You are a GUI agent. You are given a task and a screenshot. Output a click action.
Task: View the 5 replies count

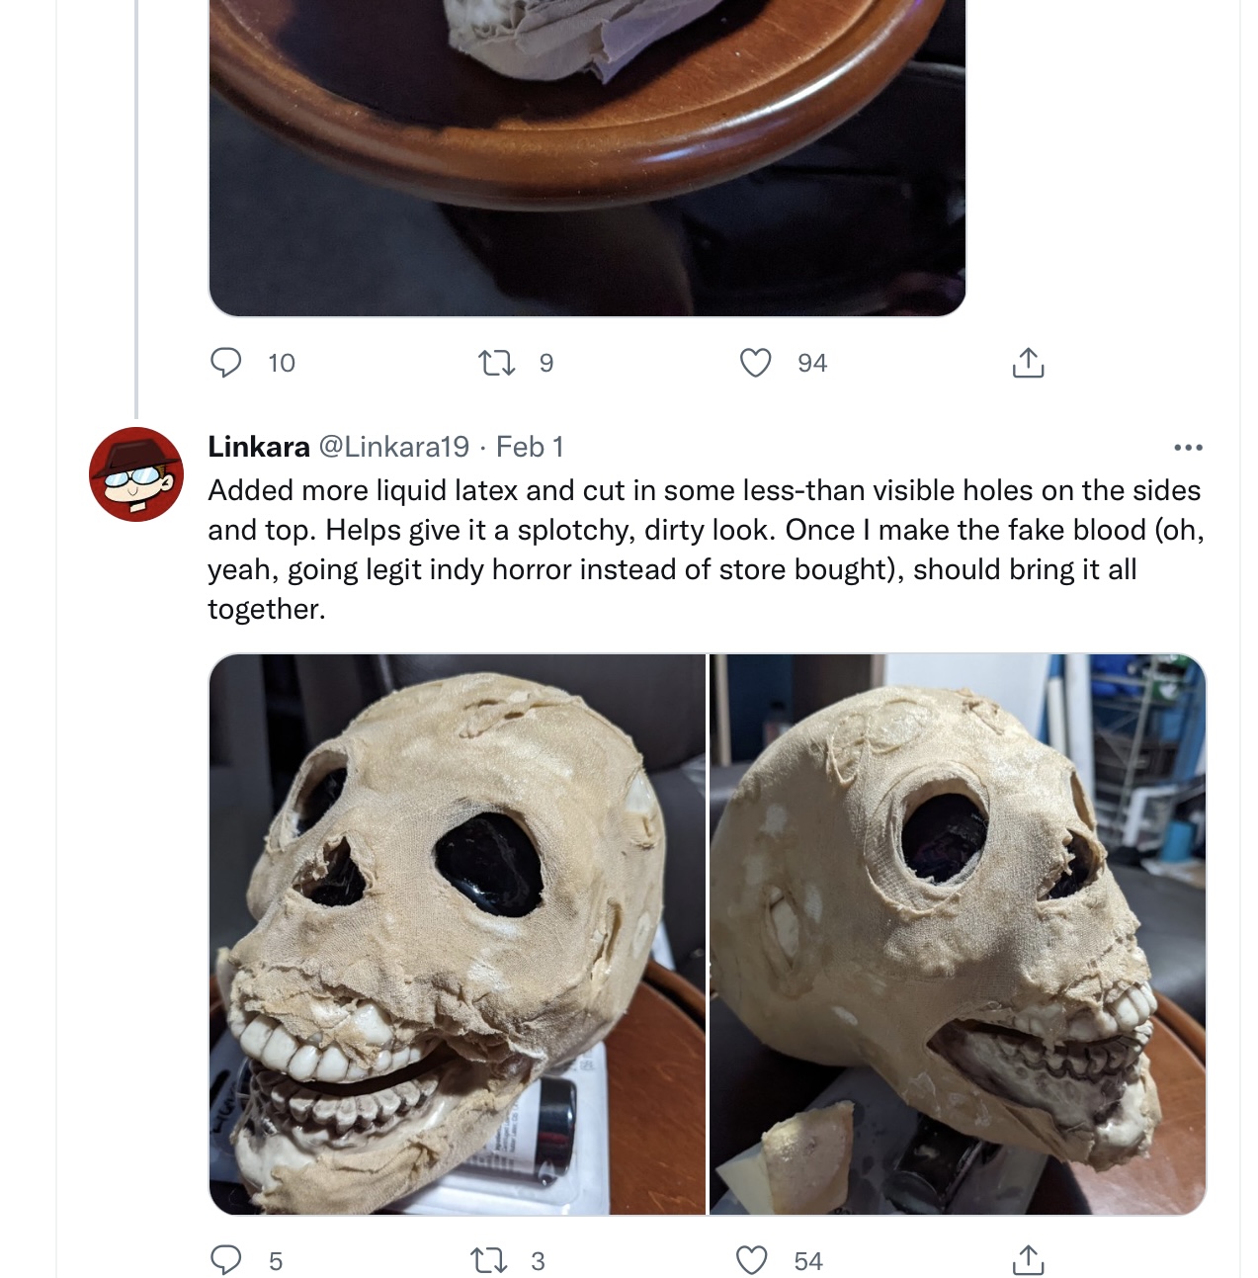[276, 1261]
